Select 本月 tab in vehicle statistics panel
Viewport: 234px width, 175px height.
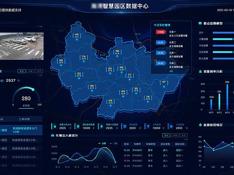click(x=184, y=135)
